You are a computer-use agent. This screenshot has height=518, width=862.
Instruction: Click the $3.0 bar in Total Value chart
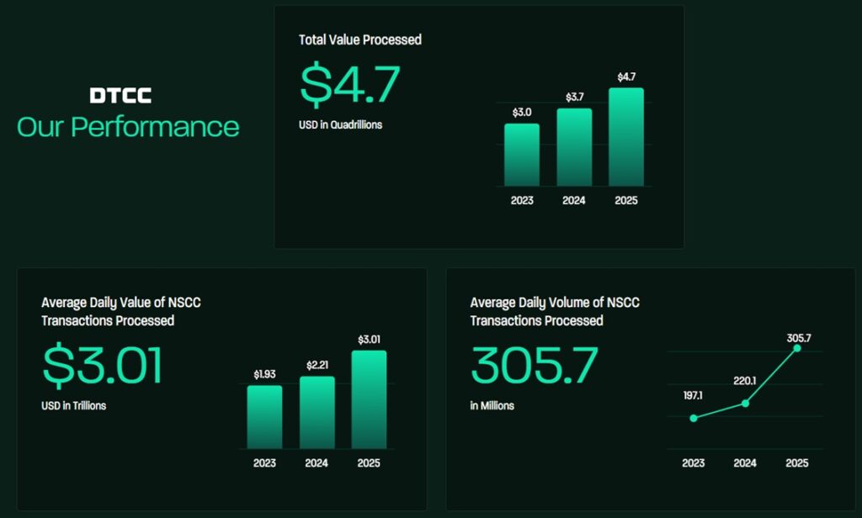coord(522,155)
